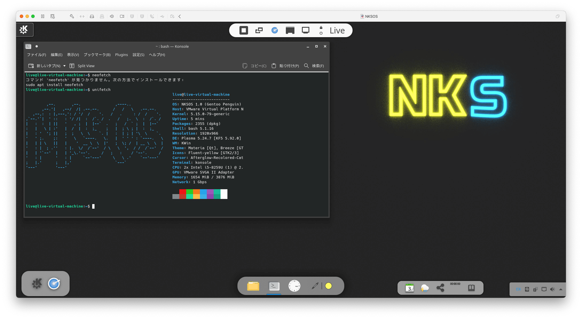Expand hidden system tray icons arrow
Image resolution: width=582 pixels, height=319 pixels.
tap(561, 289)
